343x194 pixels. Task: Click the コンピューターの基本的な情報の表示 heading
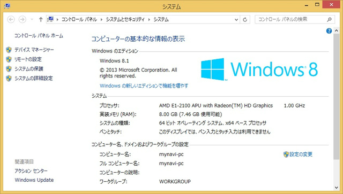pyautogui.click(x=138, y=39)
